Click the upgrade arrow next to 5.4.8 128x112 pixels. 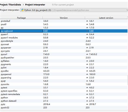click(x=87, y=24)
